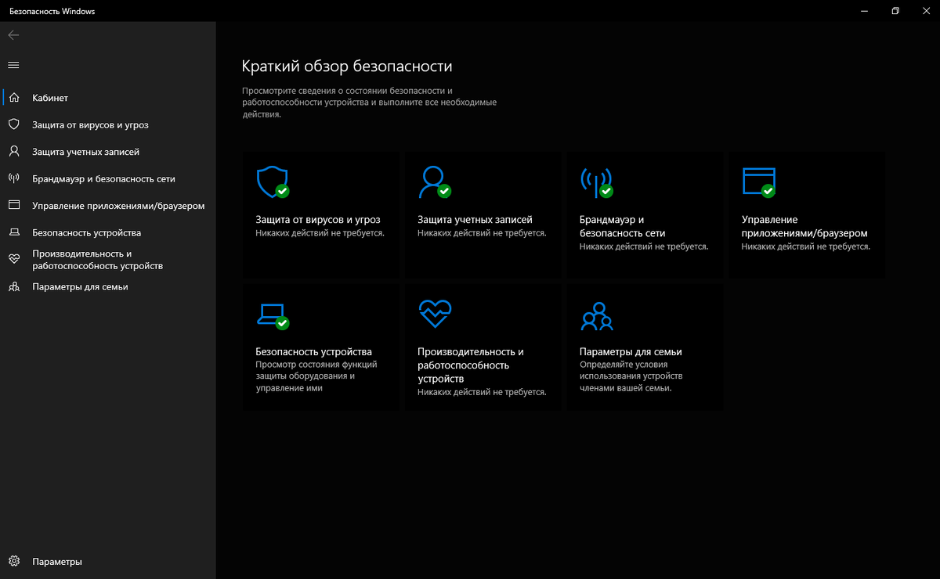Image resolution: width=940 pixels, height=579 pixels.
Task: Open Брандмауэр и безопасность сети sidebar item
Action: [108, 178]
